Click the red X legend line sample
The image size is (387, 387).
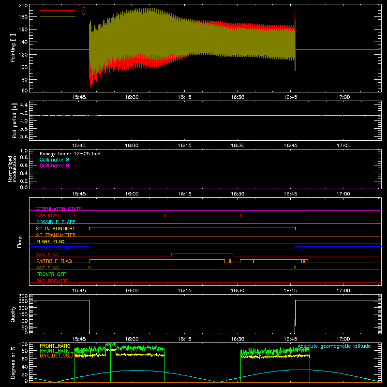[58, 10]
